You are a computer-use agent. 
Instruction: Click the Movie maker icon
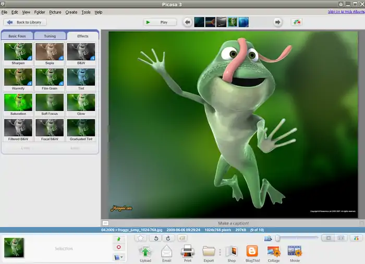[x=295, y=251]
